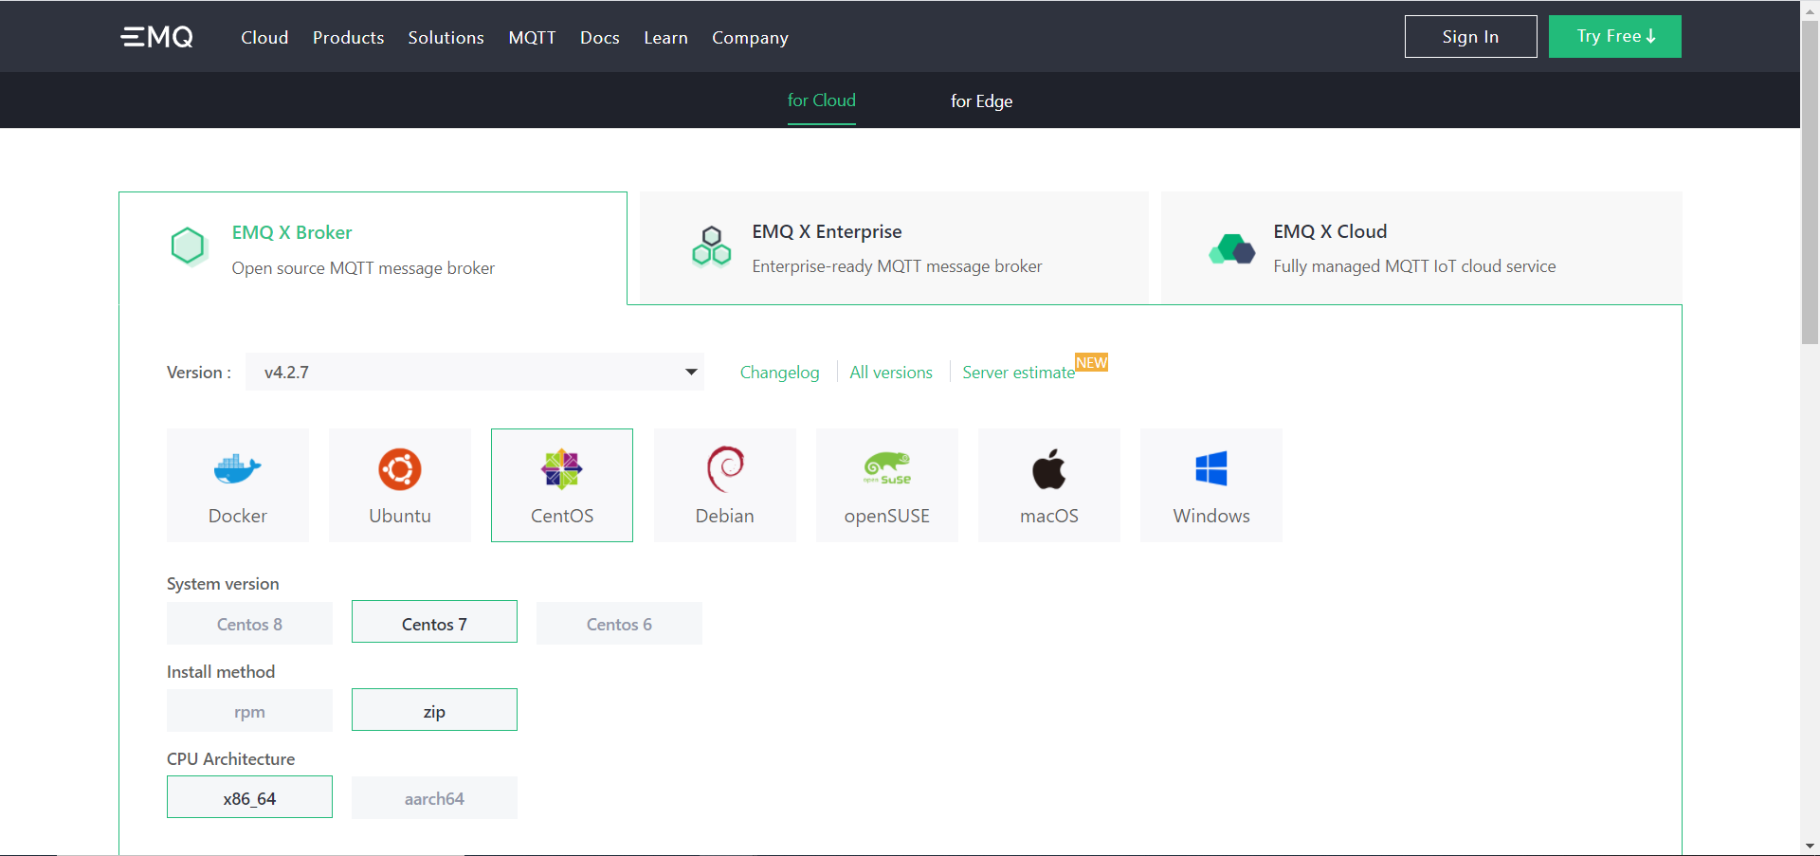Select the EMQ X Broker tab
1820x856 pixels.
373,248
